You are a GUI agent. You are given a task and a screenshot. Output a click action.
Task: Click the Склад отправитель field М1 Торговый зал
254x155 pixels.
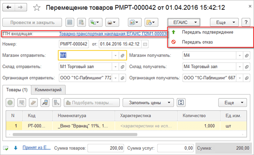click(85, 67)
